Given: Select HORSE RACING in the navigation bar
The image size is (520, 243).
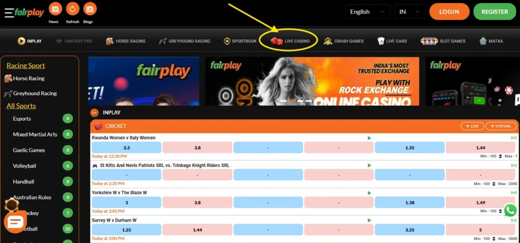Looking at the screenshot, I should coord(126,41).
